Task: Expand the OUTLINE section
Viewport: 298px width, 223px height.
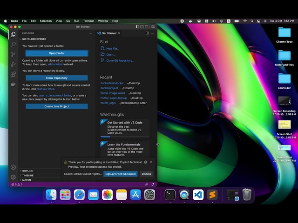Action: [27, 171]
